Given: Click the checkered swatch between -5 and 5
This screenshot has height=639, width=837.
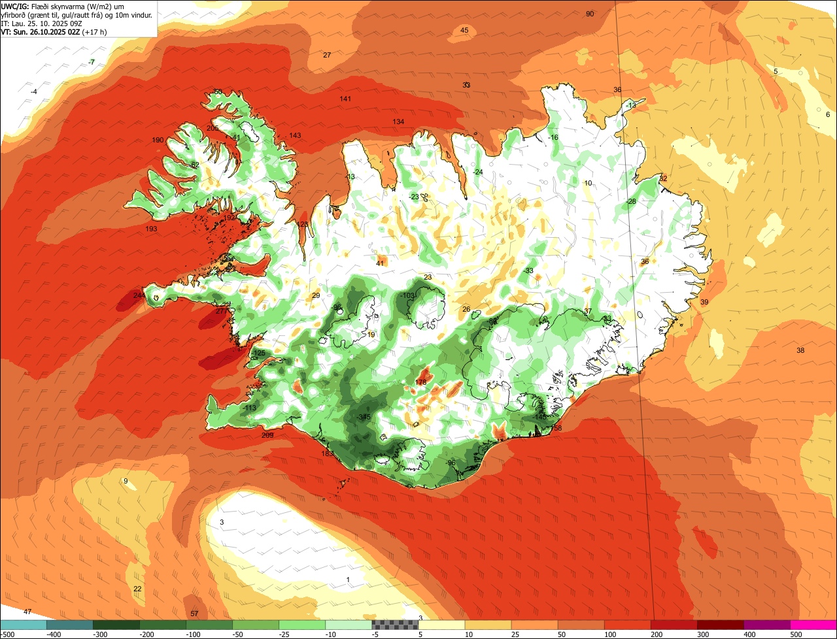Looking at the screenshot, I should point(395,625).
